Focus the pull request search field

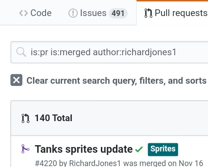(x=109, y=52)
